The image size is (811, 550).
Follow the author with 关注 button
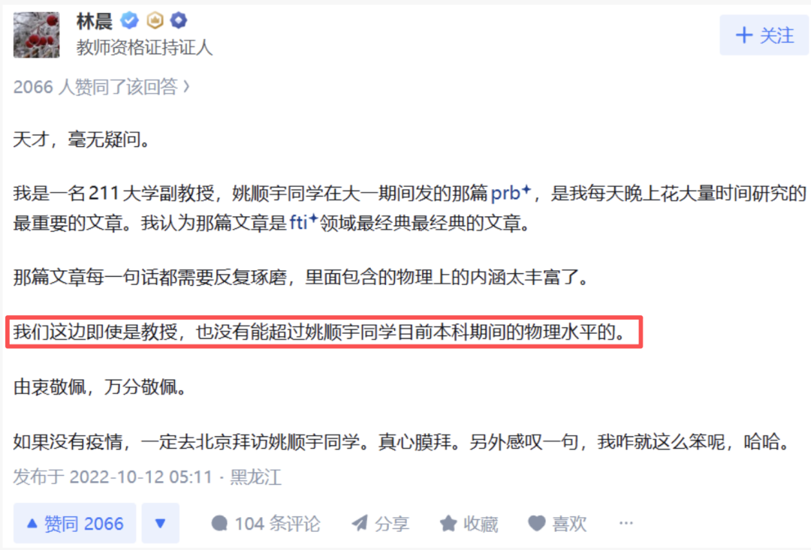(x=764, y=35)
